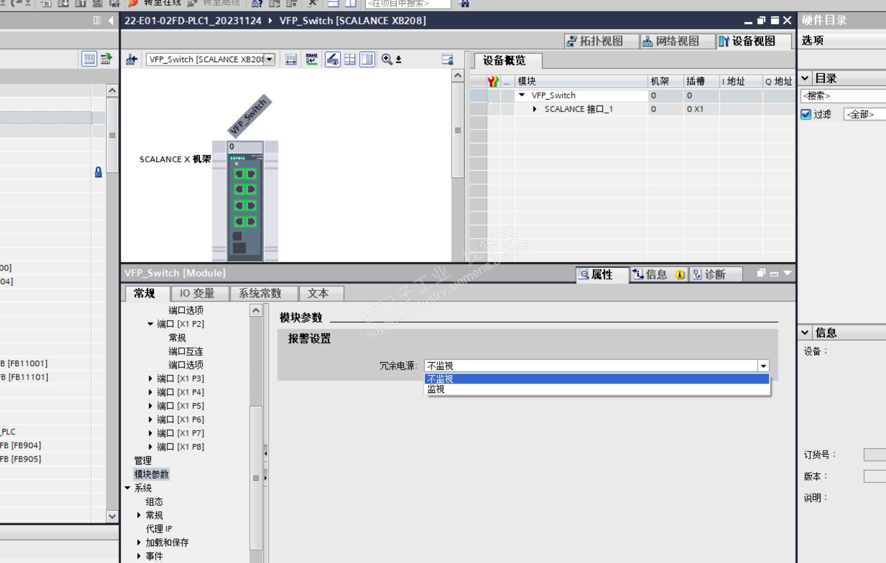Click the split-pane layout icon beside the zoom icon
Viewport: 886px width, 563px height.
pos(367,59)
